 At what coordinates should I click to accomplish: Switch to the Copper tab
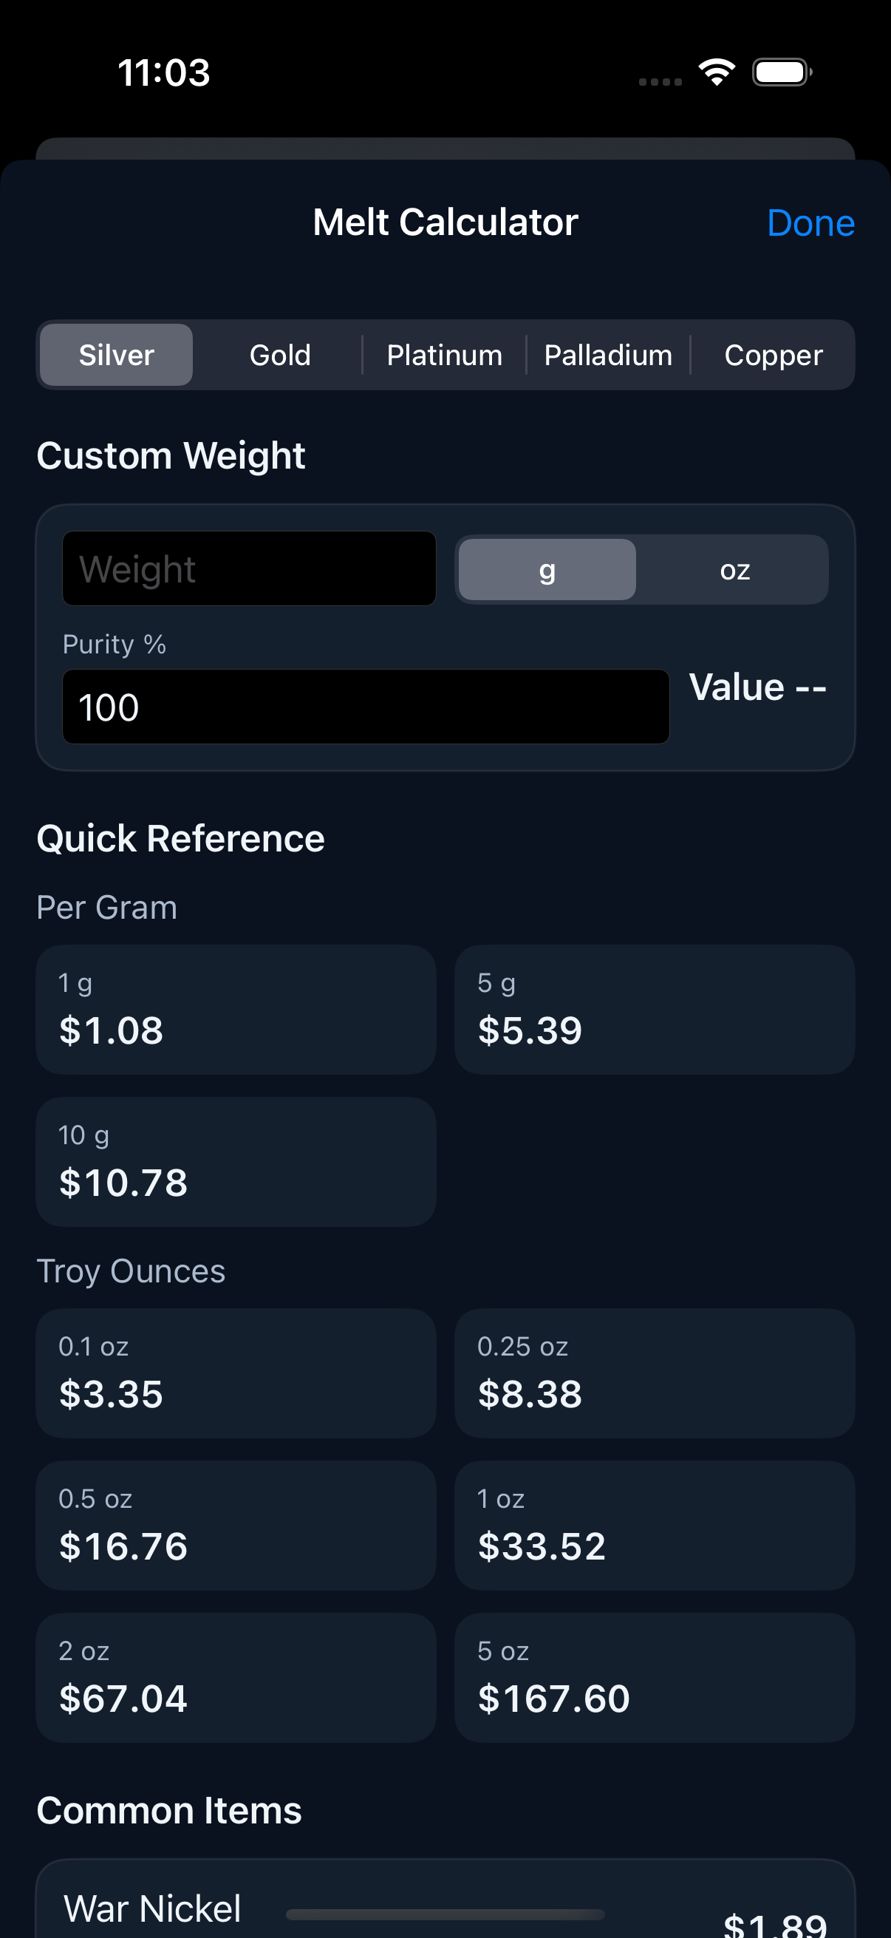pos(773,354)
